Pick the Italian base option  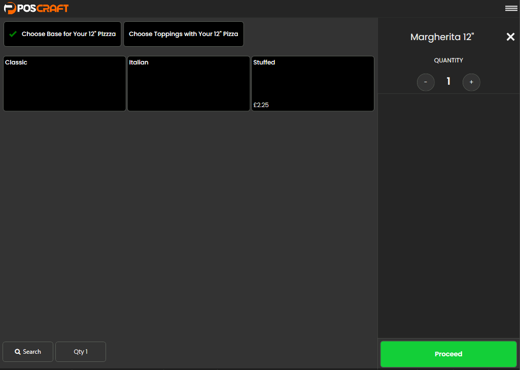coord(188,84)
